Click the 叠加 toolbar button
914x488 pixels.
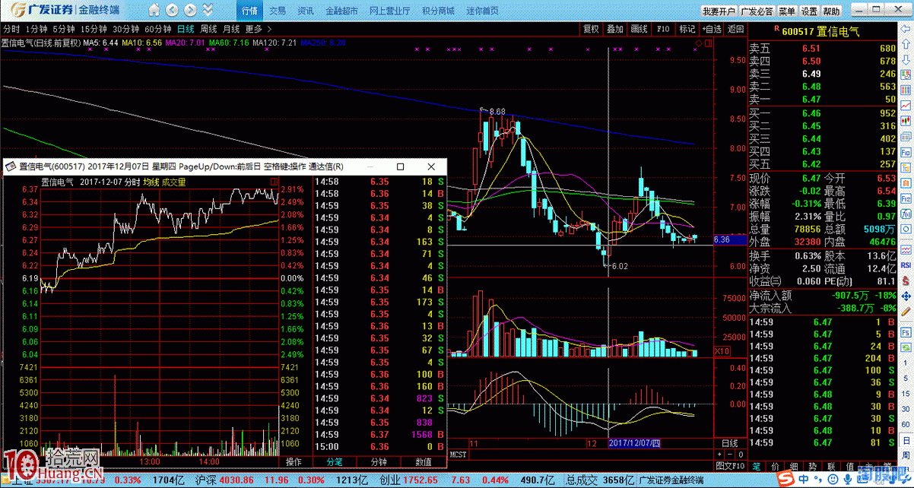[614, 29]
